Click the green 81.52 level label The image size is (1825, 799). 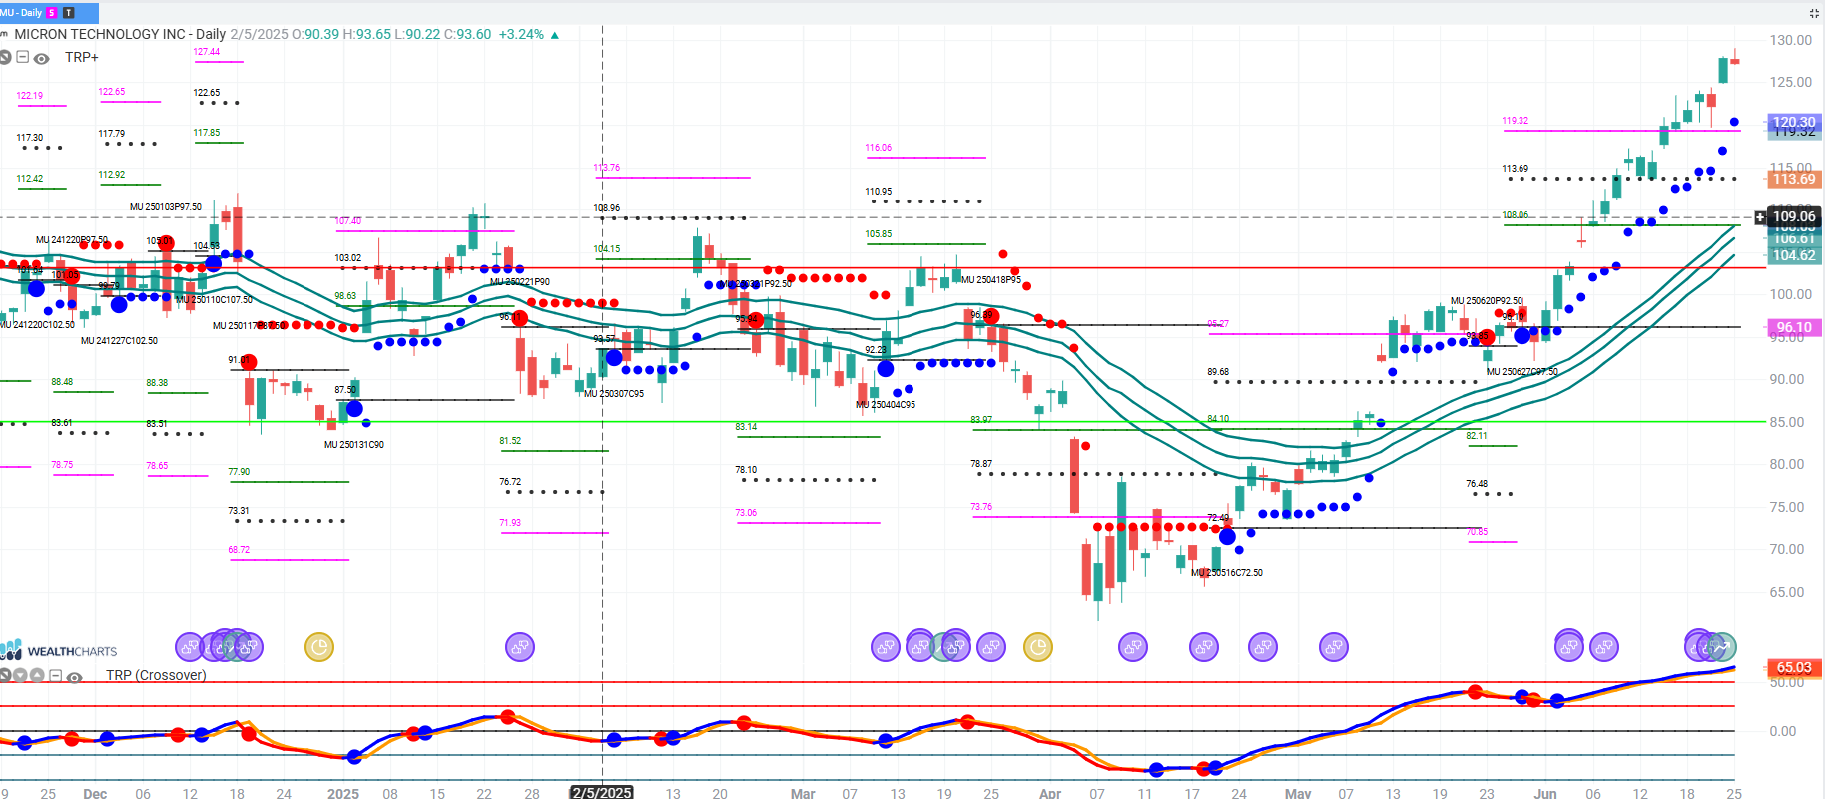[510, 441]
